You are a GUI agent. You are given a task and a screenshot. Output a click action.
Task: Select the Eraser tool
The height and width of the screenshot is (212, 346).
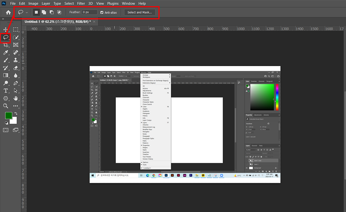click(16, 68)
